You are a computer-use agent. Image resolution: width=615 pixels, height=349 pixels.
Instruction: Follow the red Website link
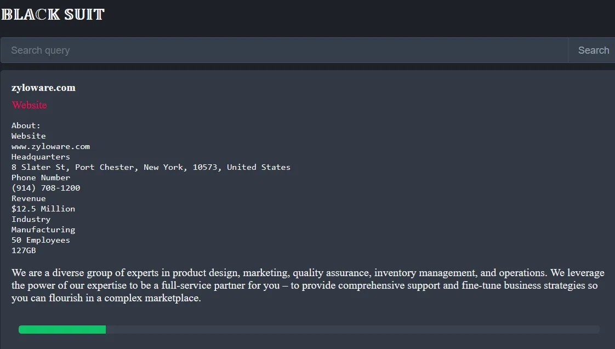pos(29,105)
